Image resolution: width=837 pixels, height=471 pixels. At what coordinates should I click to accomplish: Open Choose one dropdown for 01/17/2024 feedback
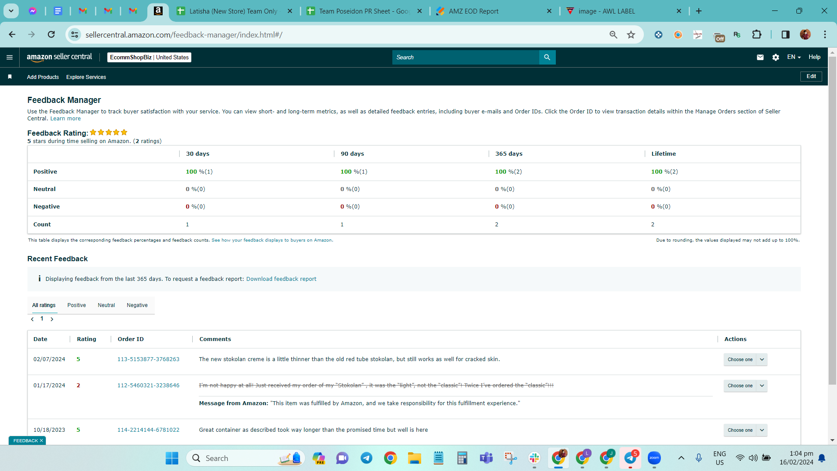(x=745, y=386)
